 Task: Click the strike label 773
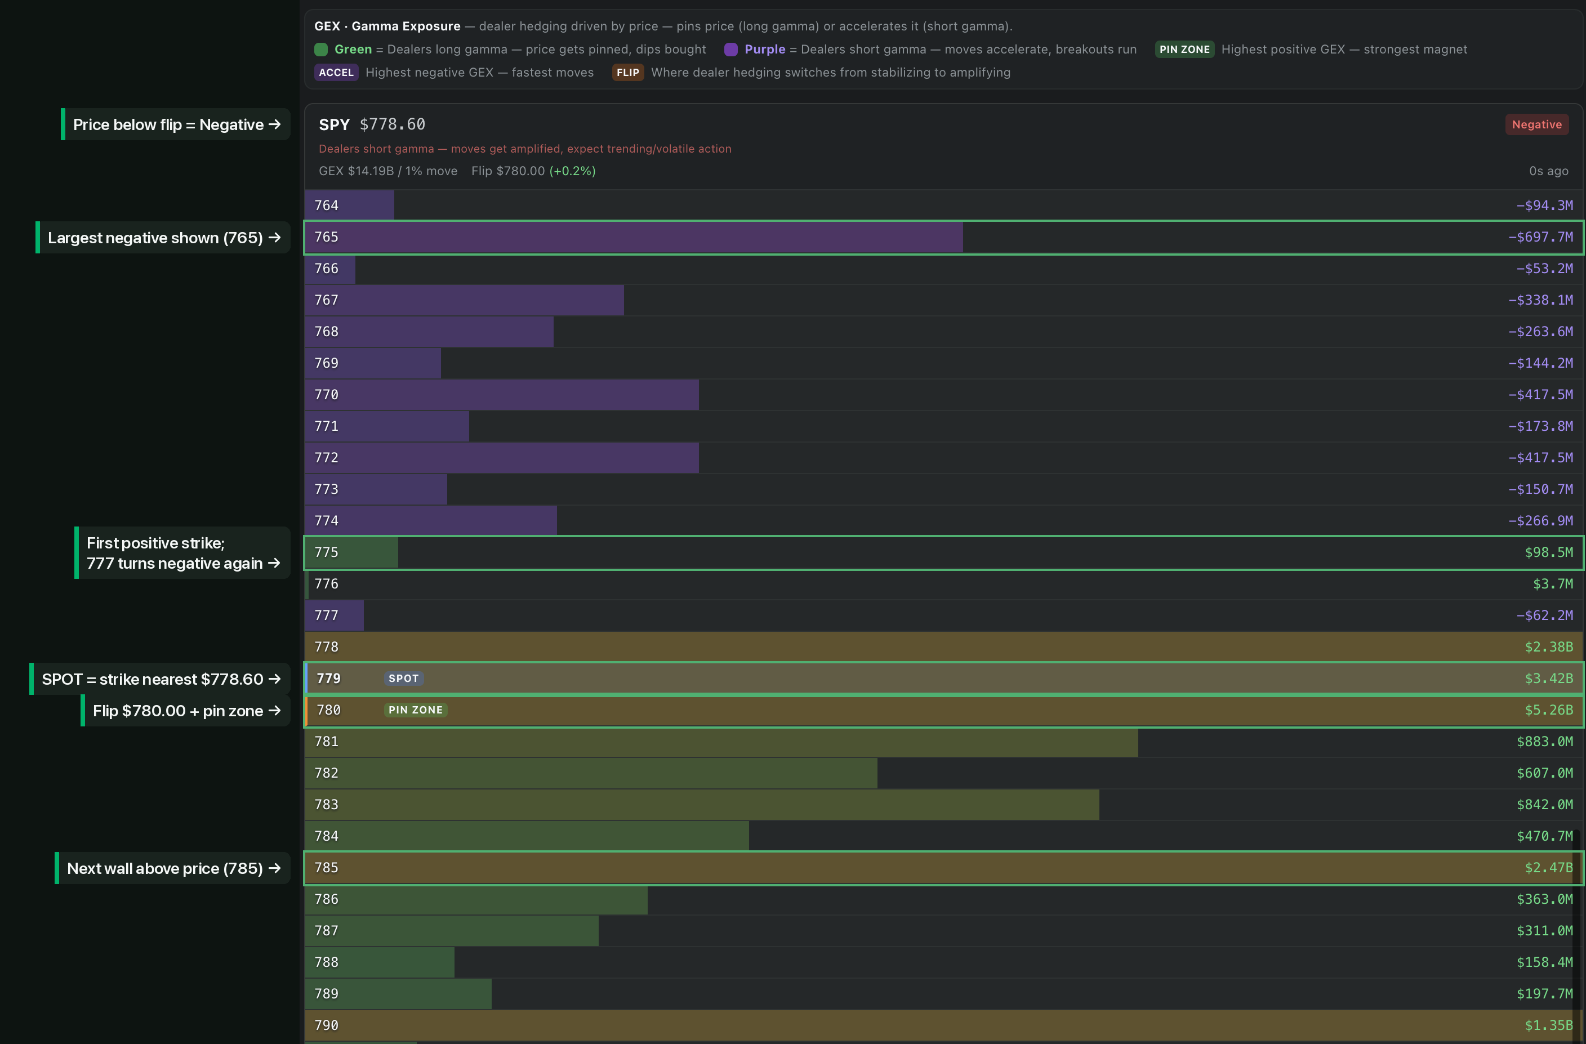pyautogui.click(x=327, y=490)
